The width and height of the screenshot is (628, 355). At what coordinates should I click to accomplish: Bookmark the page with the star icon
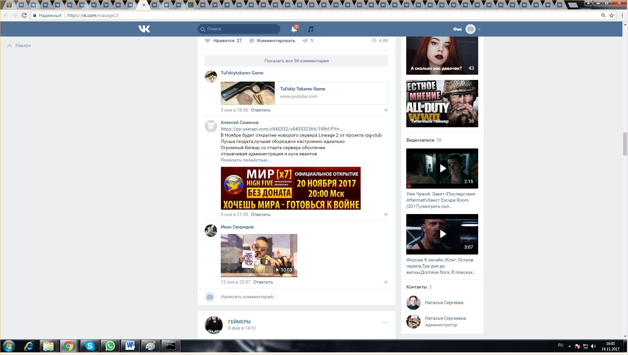(611, 15)
